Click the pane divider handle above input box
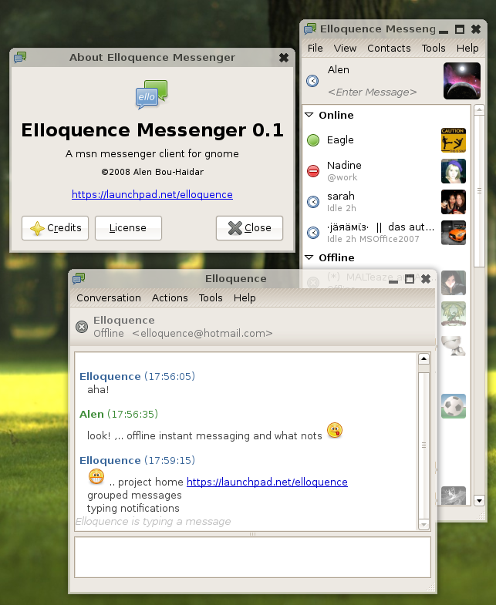This screenshot has width=496, height=605. [253, 534]
